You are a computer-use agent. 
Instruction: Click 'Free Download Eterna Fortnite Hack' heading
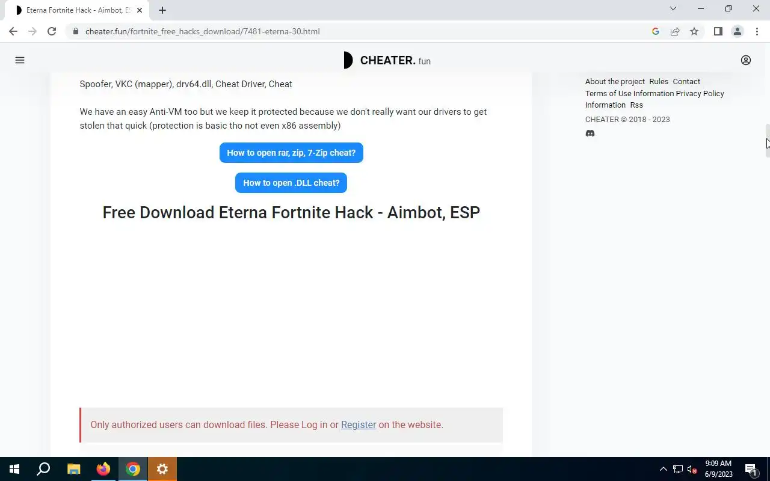pos(291,213)
